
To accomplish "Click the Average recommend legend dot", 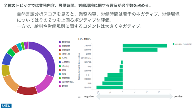I will 174,44.
